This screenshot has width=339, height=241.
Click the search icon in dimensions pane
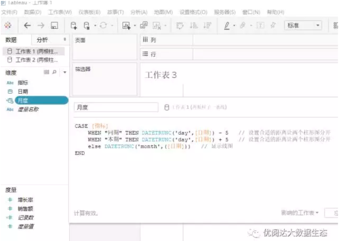click(54, 72)
